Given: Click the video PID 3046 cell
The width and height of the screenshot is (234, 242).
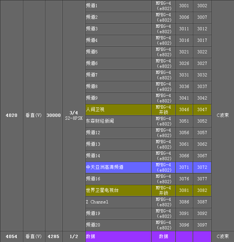Looking at the screenshot, I should [x=184, y=110].
